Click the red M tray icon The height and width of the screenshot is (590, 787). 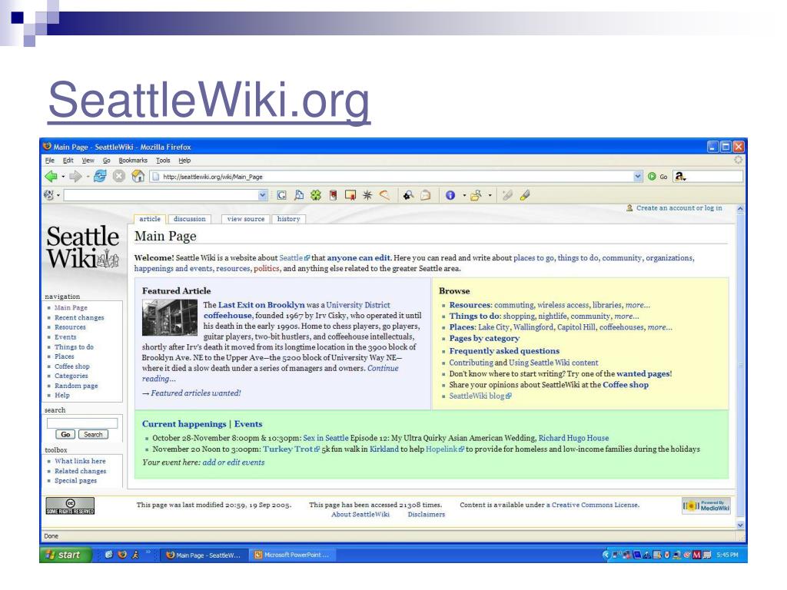click(x=696, y=555)
